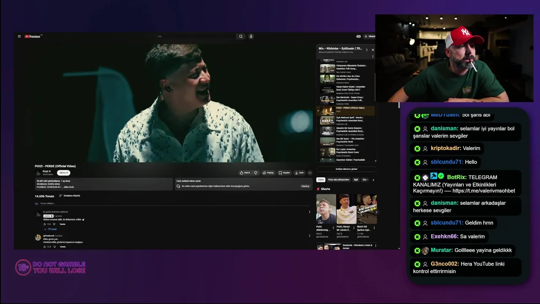Click Sohbet tekrarını göster button
Viewport: 540px width, 304px height.
point(346,169)
